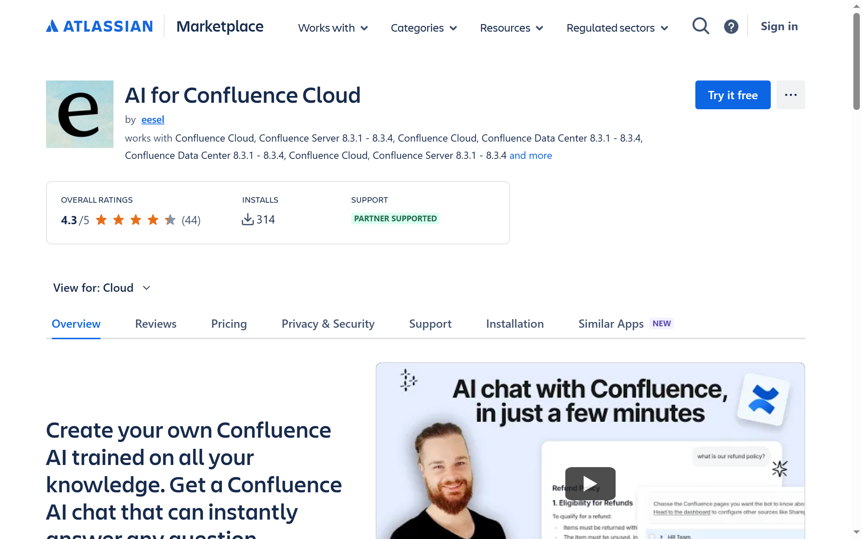Open the help question mark icon

pyautogui.click(x=731, y=27)
